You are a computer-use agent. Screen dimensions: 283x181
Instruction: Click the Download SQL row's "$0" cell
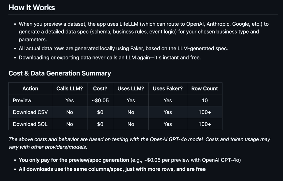coord(100,124)
